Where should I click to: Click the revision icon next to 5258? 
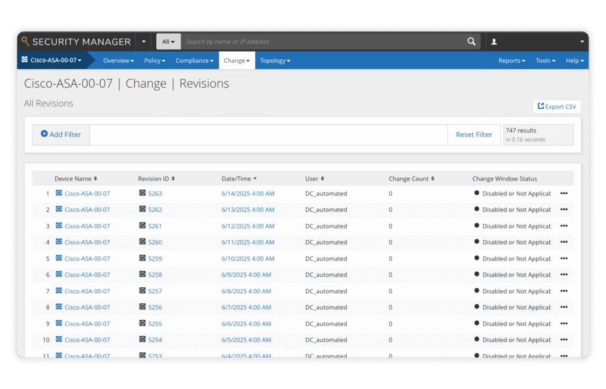coord(142,274)
